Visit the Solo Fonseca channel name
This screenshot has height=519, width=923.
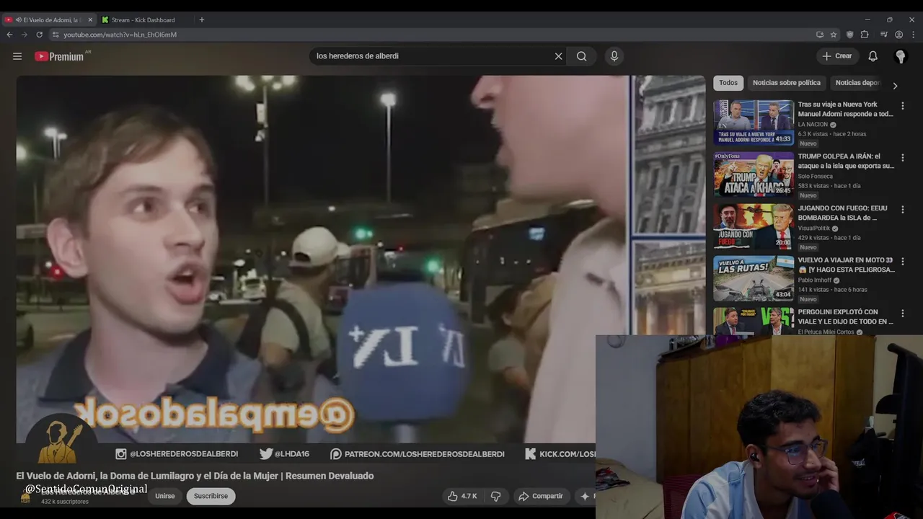815,177
